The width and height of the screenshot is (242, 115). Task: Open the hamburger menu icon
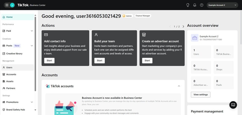(7, 5)
